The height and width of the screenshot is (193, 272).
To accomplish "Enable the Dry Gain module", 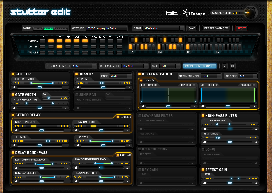I will pyautogui.click(x=140, y=170).
